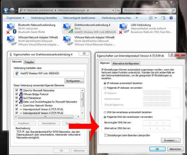The width and height of the screenshot is (187, 155).
Task: Click the QoS-Paketplaner item icon
Action: click(x=21, y=98)
